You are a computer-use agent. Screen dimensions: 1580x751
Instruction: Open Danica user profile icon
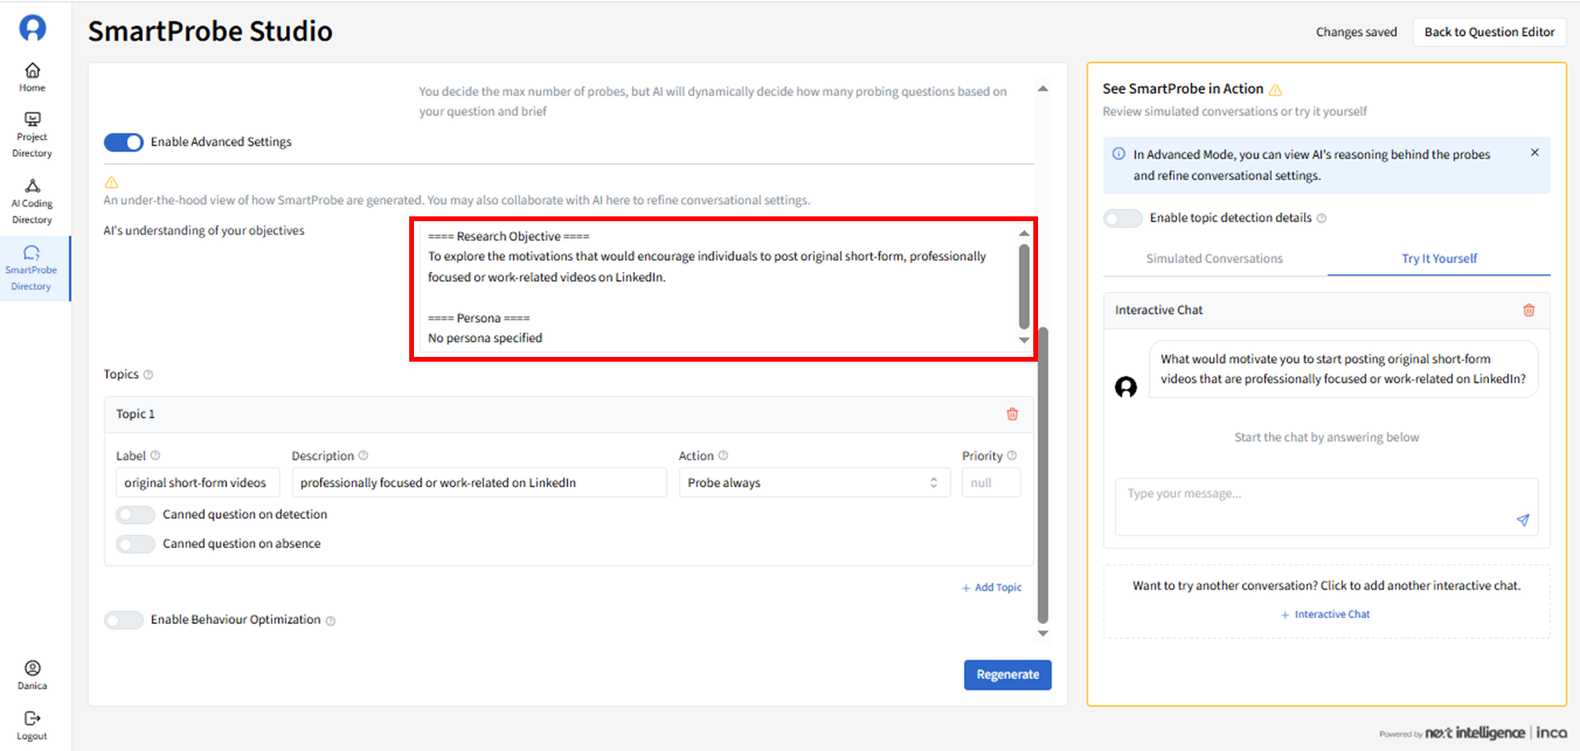pyautogui.click(x=32, y=669)
